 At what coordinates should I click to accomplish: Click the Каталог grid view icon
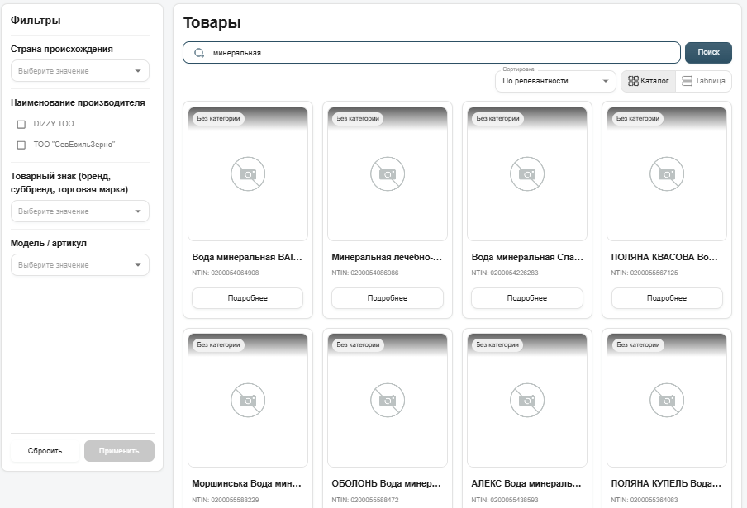pos(633,81)
